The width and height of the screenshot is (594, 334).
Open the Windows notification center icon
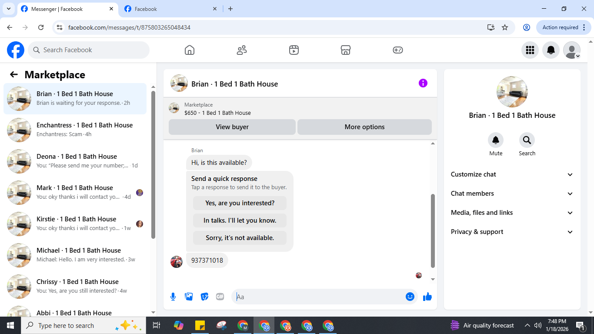(581, 325)
